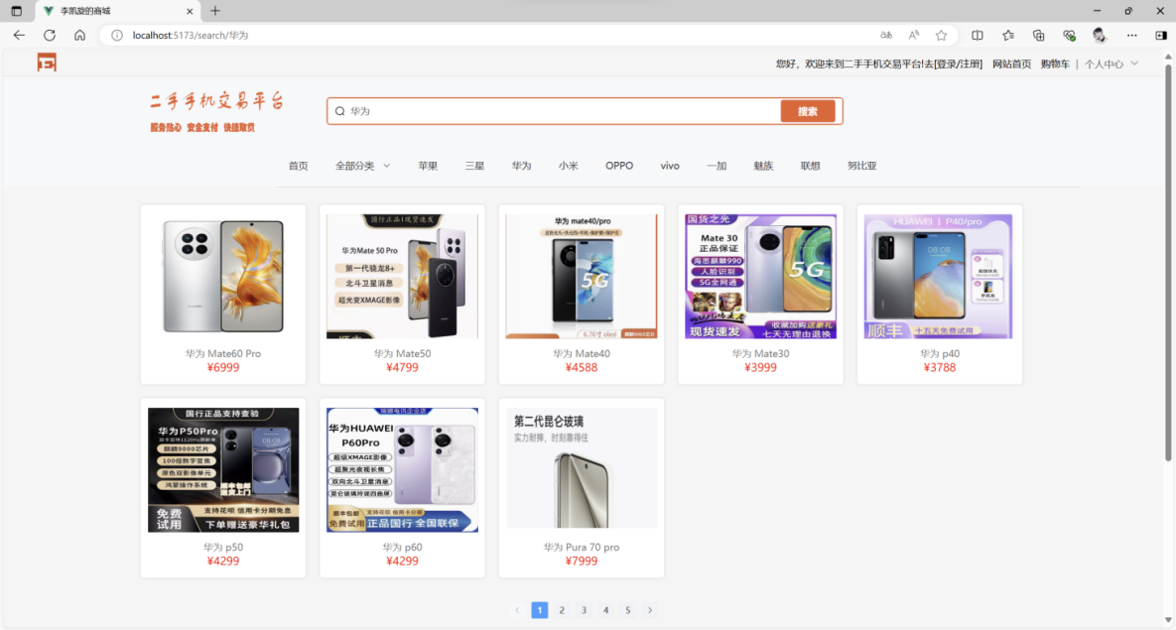Open 首页 navigation item
Screen dimensions: 1176x630
click(x=299, y=166)
